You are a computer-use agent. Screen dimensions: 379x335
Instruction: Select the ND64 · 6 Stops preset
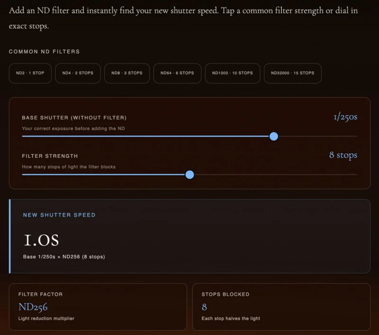[177, 73]
